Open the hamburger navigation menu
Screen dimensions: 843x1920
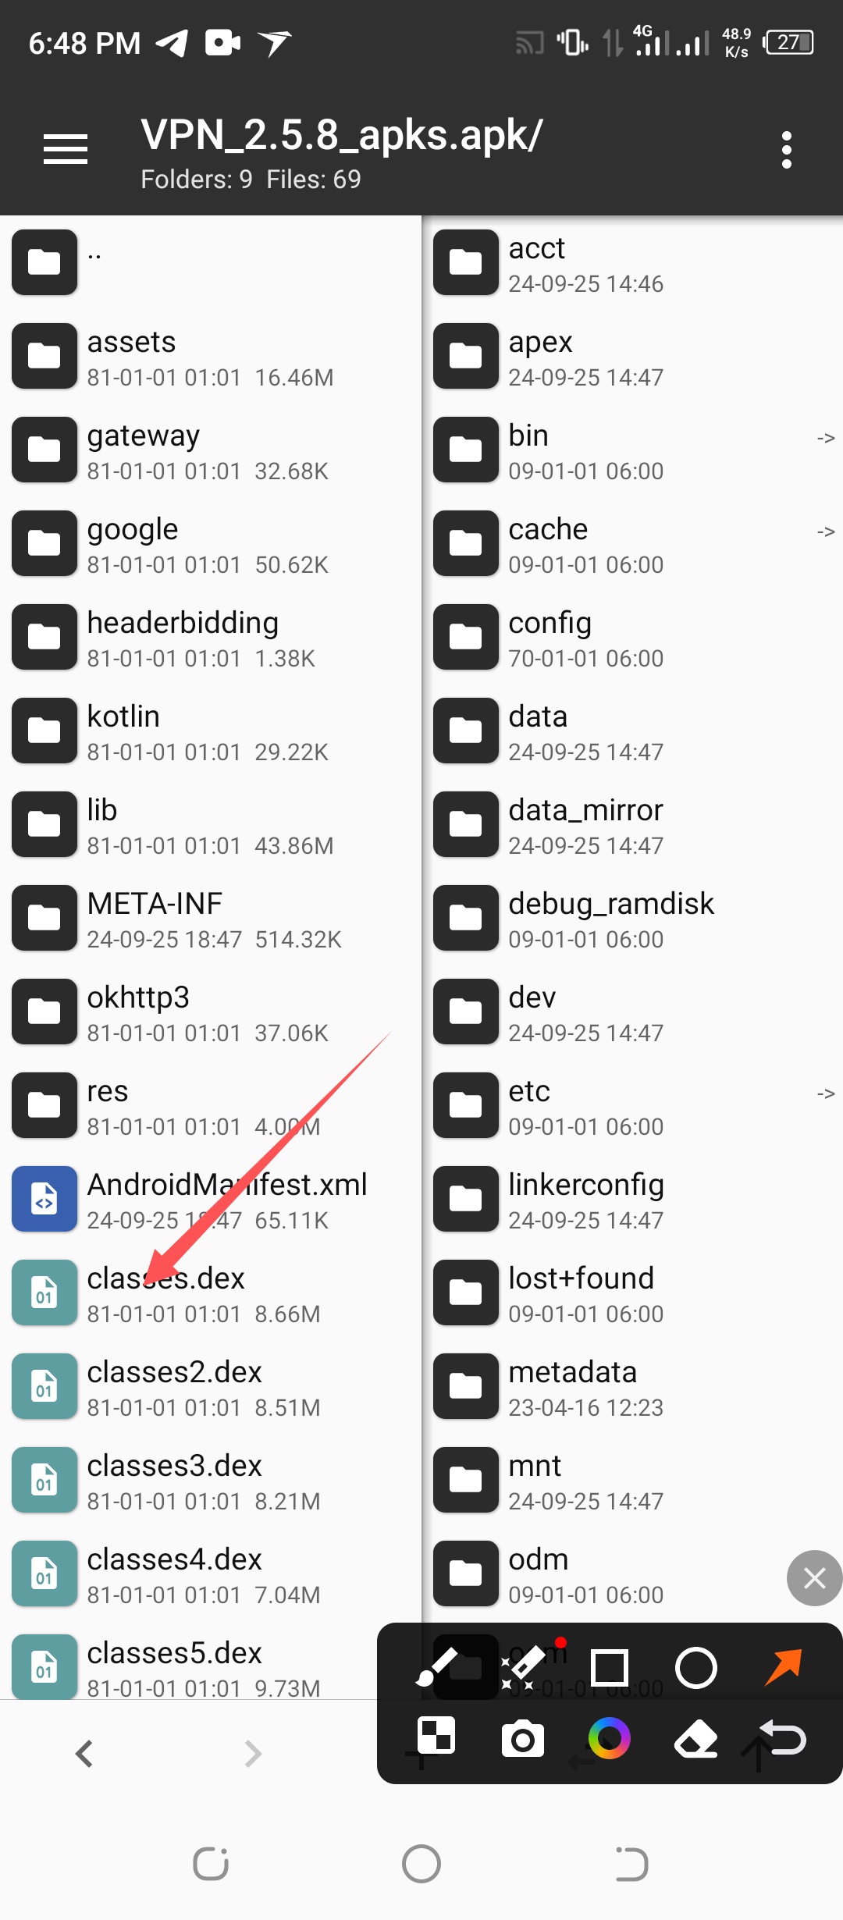66,148
